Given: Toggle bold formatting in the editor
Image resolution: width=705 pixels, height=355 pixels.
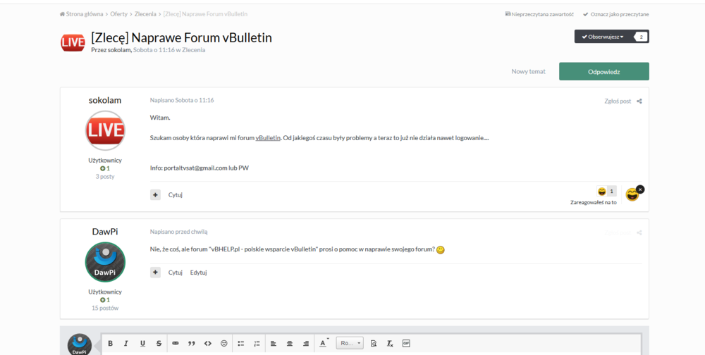Looking at the screenshot, I should tap(110, 344).
